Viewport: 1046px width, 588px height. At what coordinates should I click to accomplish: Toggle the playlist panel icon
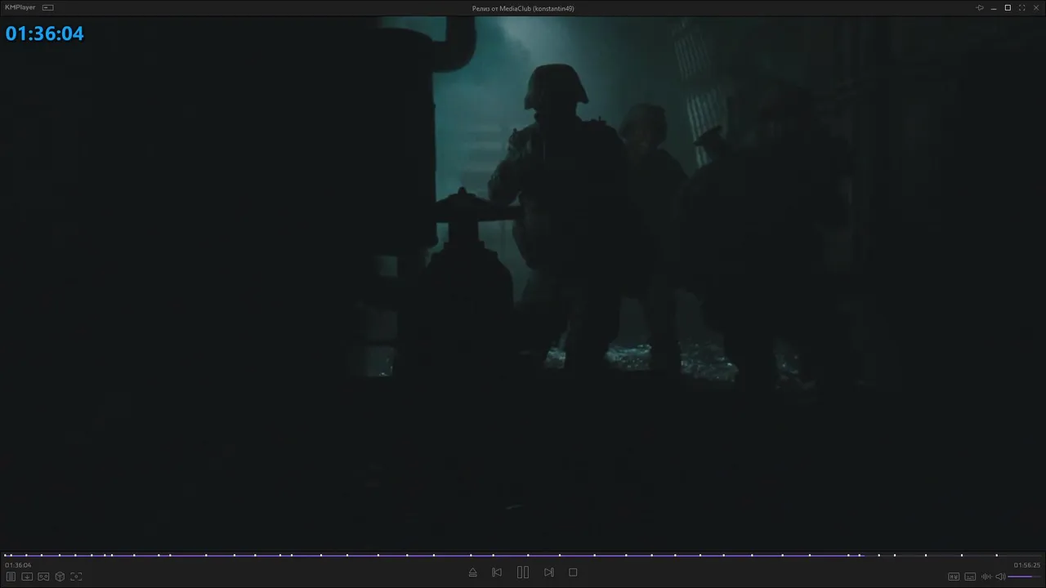point(11,577)
